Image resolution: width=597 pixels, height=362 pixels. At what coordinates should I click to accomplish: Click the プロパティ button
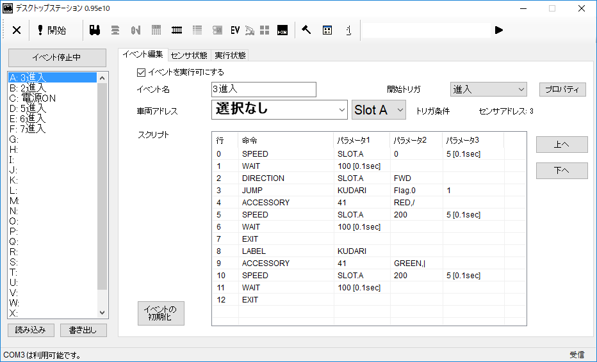pos(562,90)
